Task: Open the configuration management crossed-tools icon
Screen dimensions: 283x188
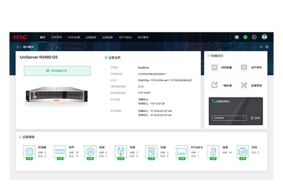Action: (244, 85)
